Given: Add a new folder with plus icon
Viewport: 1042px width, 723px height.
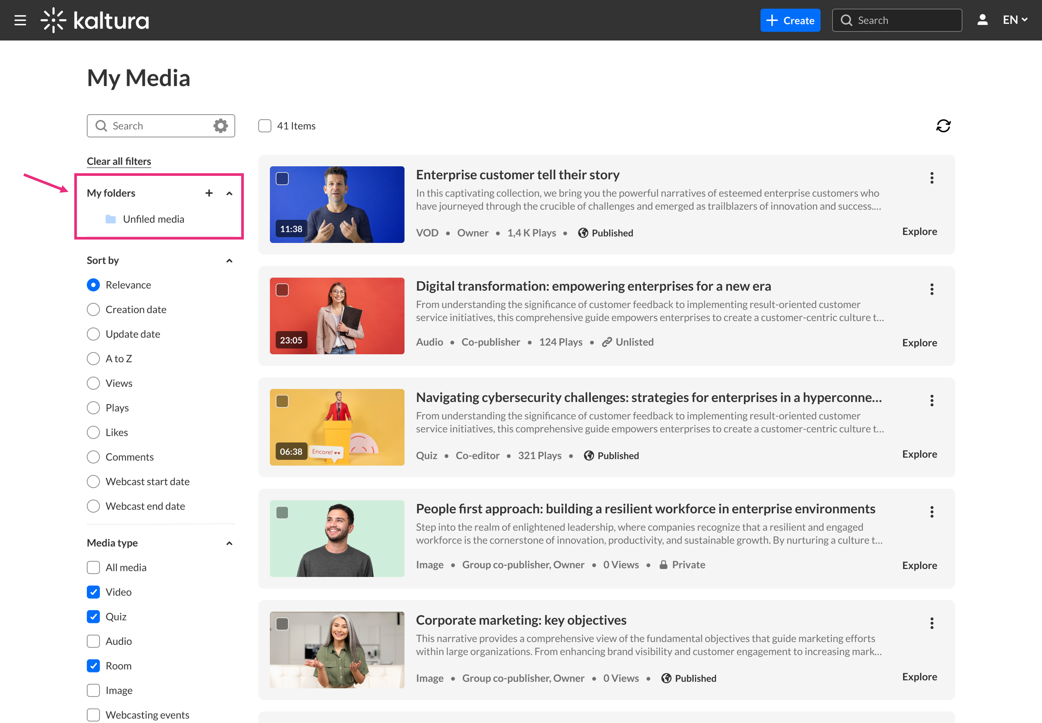Looking at the screenshot, I should point(209,193).
